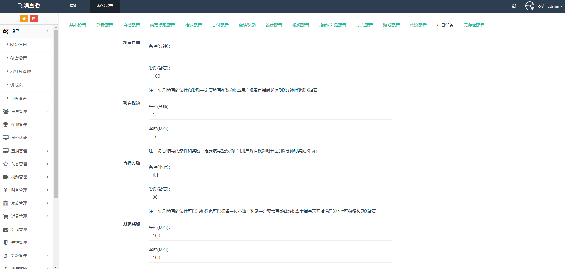Click the home icon above the sidebar
The height and width of the screenshot is (269, 565).
24,18
